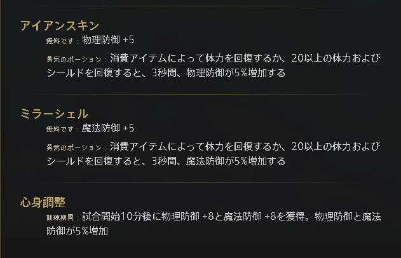Select the アイアンスキン heading
The width and height of the screenshot is (401, 258).
(x=60, y=25)
